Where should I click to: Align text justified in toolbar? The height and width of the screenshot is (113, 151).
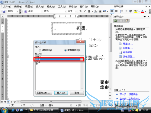click(x=112, y=11)
